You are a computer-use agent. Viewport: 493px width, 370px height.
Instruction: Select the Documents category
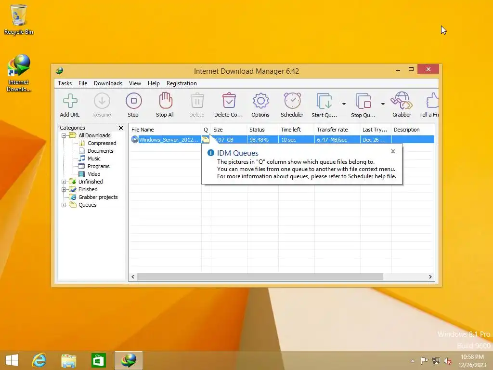coord(100,151)
